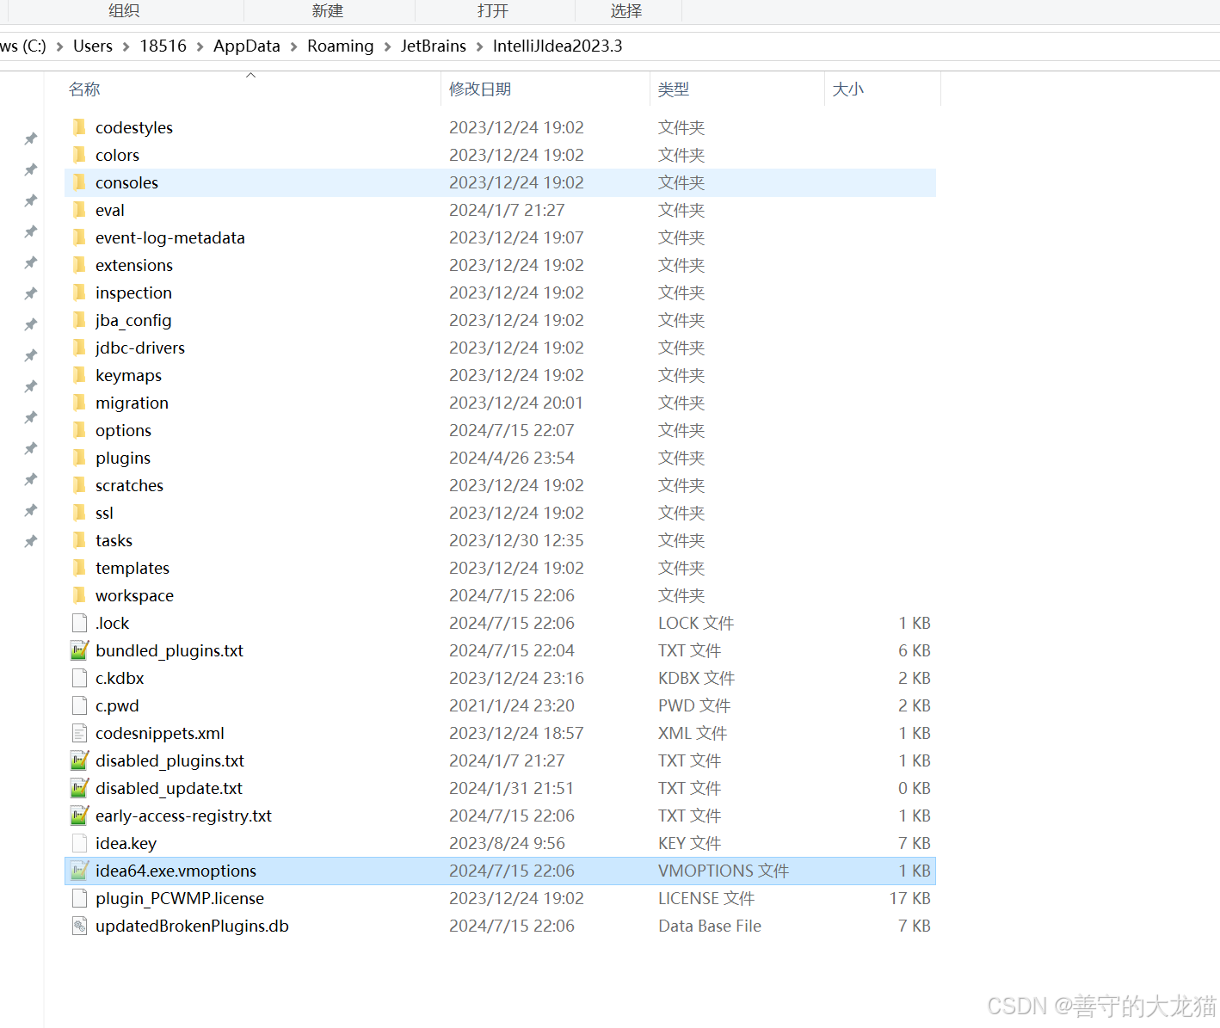Select the disabled_update.txt file name
The width and height of the screenshot is (1220, 1028).
click(169, 789)
